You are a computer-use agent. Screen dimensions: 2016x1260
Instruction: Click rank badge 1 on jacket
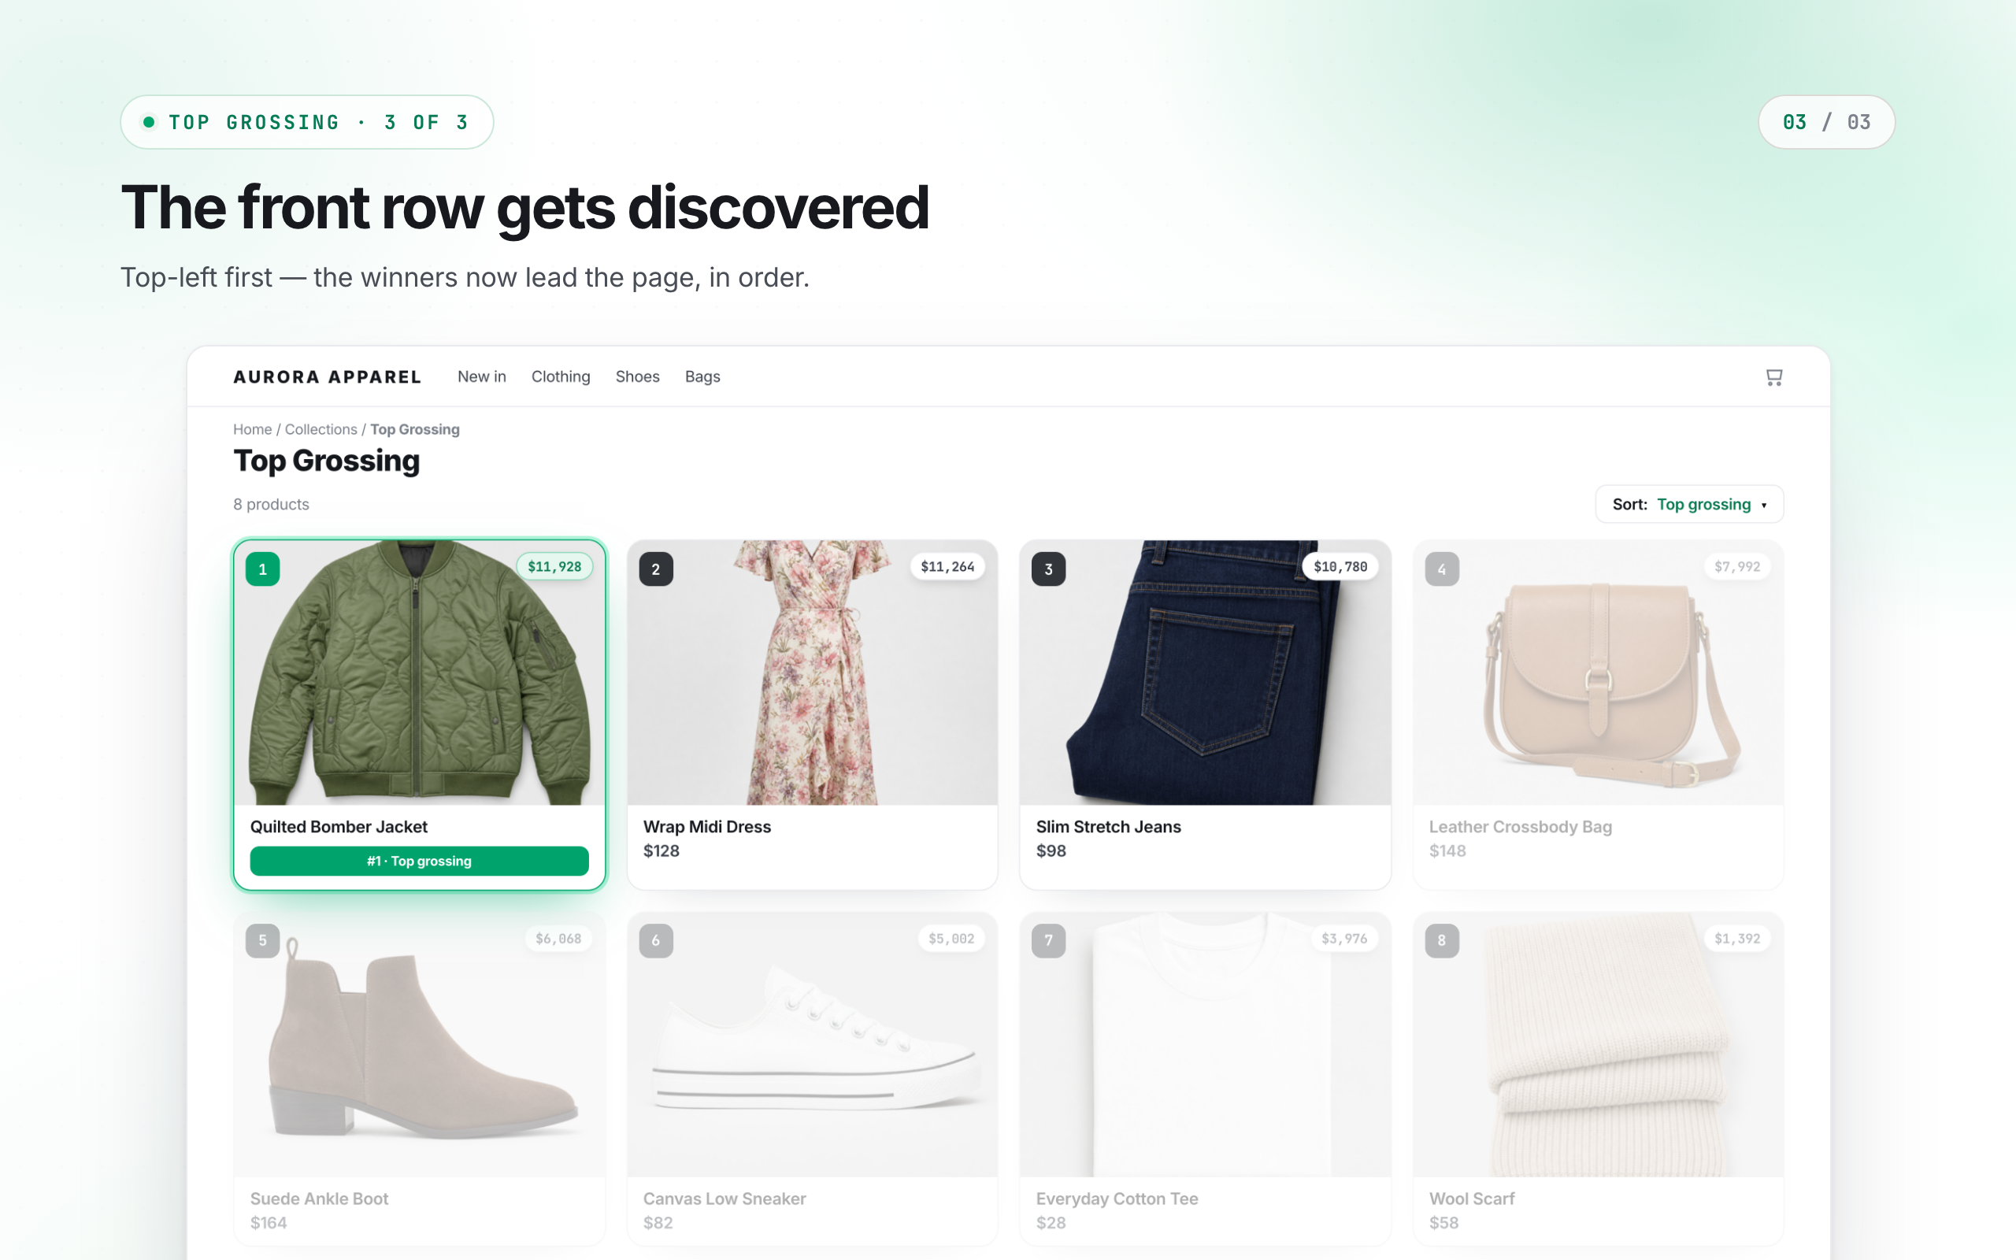pyautogui.click(x=262, y=569)
